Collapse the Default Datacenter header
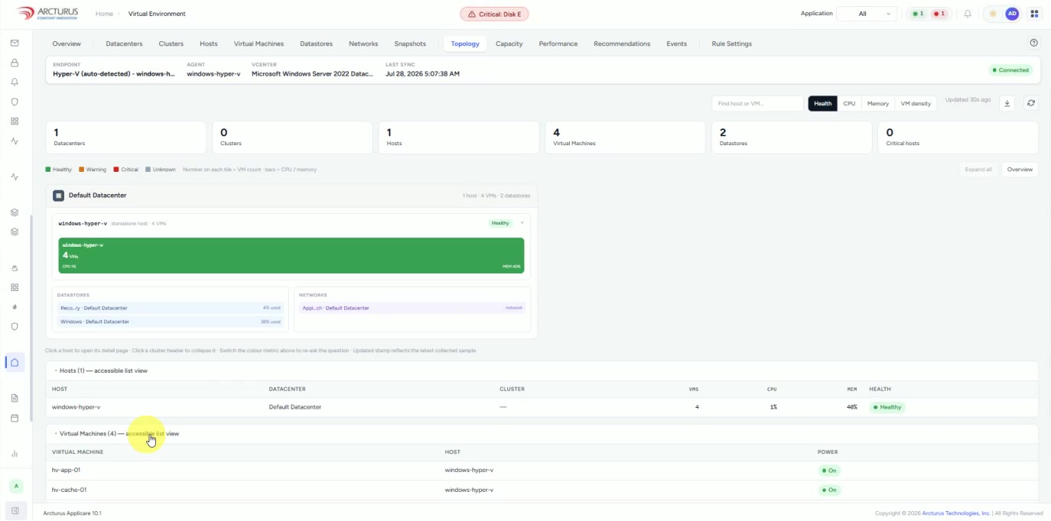 pyautogui.click(x=291, y=196)
